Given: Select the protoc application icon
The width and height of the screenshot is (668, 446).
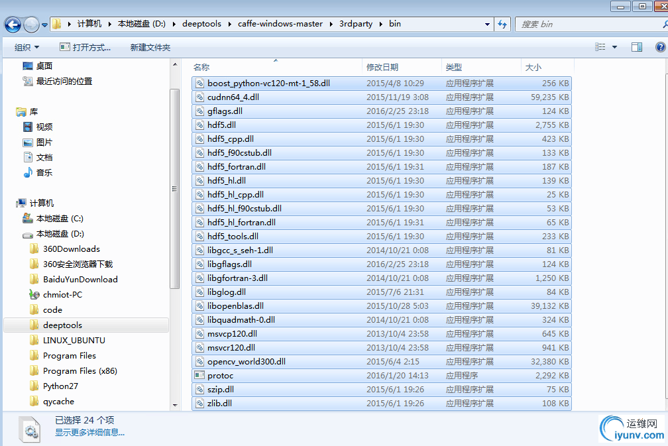Looking at the screenshot, I should tap(199, 376).
